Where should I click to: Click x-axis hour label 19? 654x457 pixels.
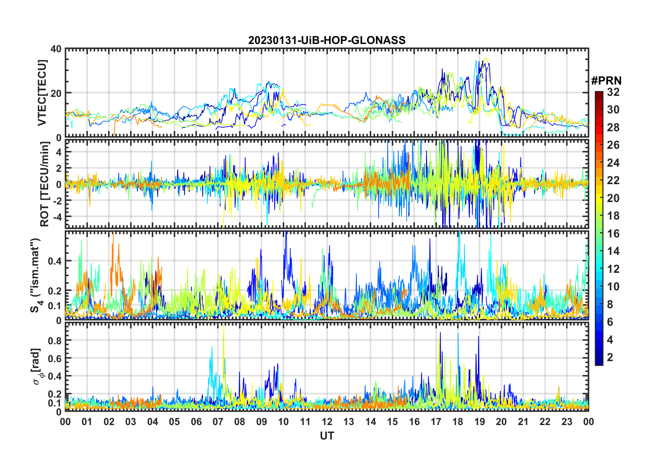(480, 422)
